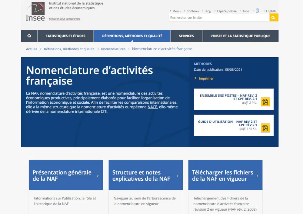The width and height of the screenshot is (303, 214).
Task: Go to Nomenclatures breadcrumb
Action: [113, 49]
